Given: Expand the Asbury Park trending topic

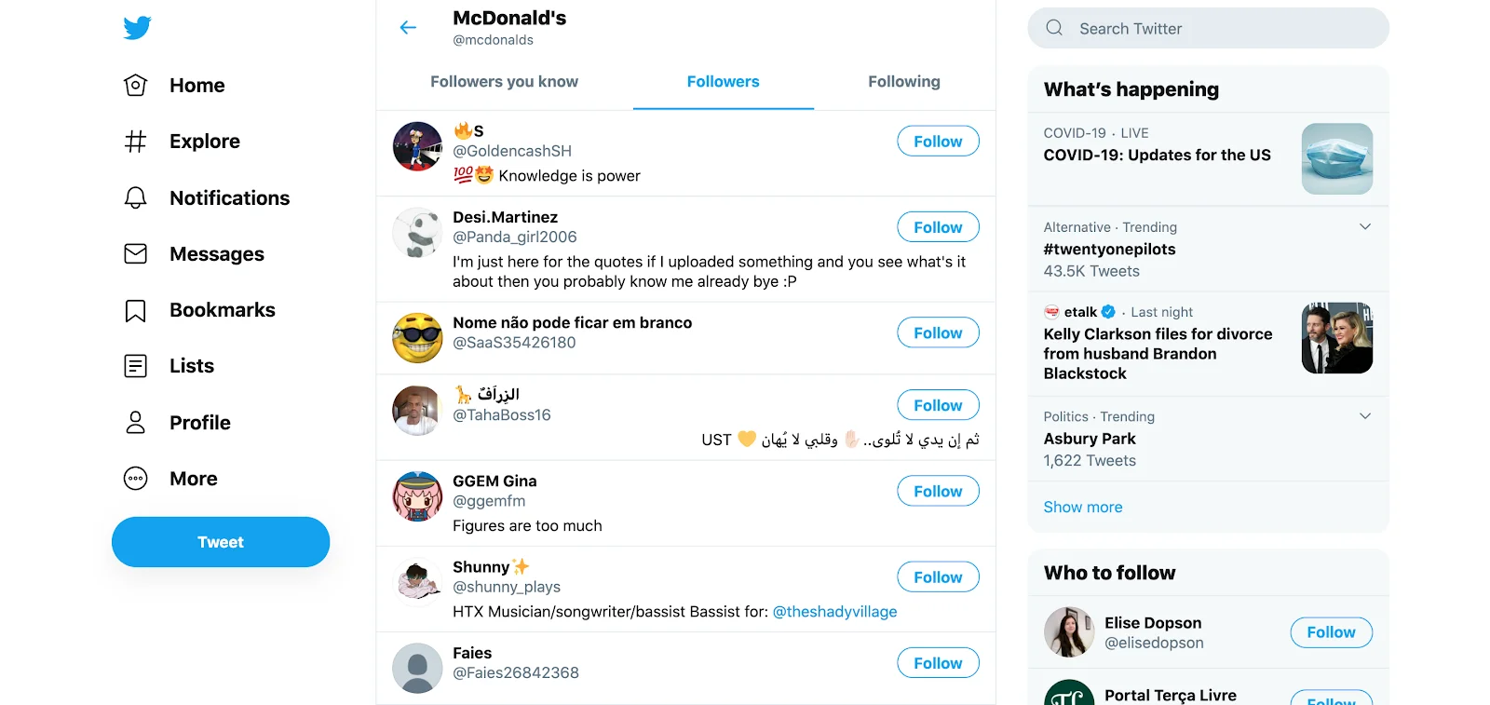Looking at the screenshot, I should 1364,416.
